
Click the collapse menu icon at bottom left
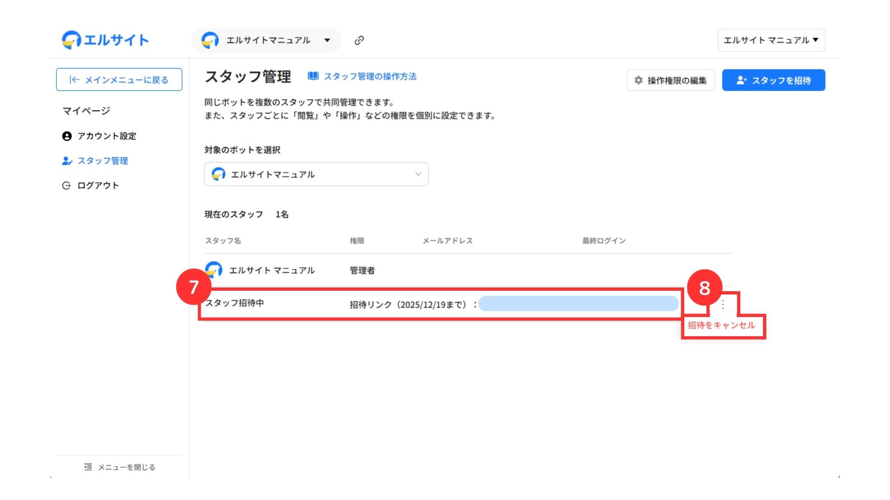point(88,467)
